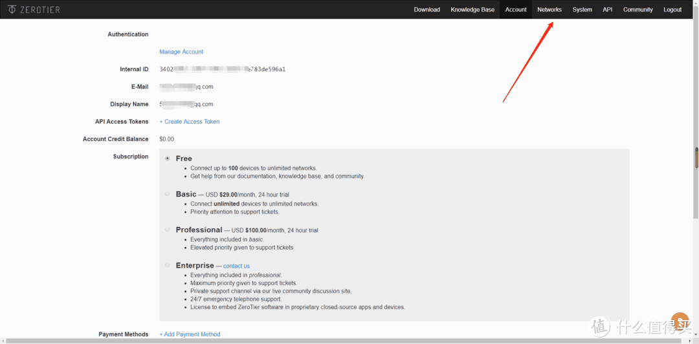Viewport: 699px width, 344px height.
Task: Log out using Logout link
Action: [x=672, y=9]
